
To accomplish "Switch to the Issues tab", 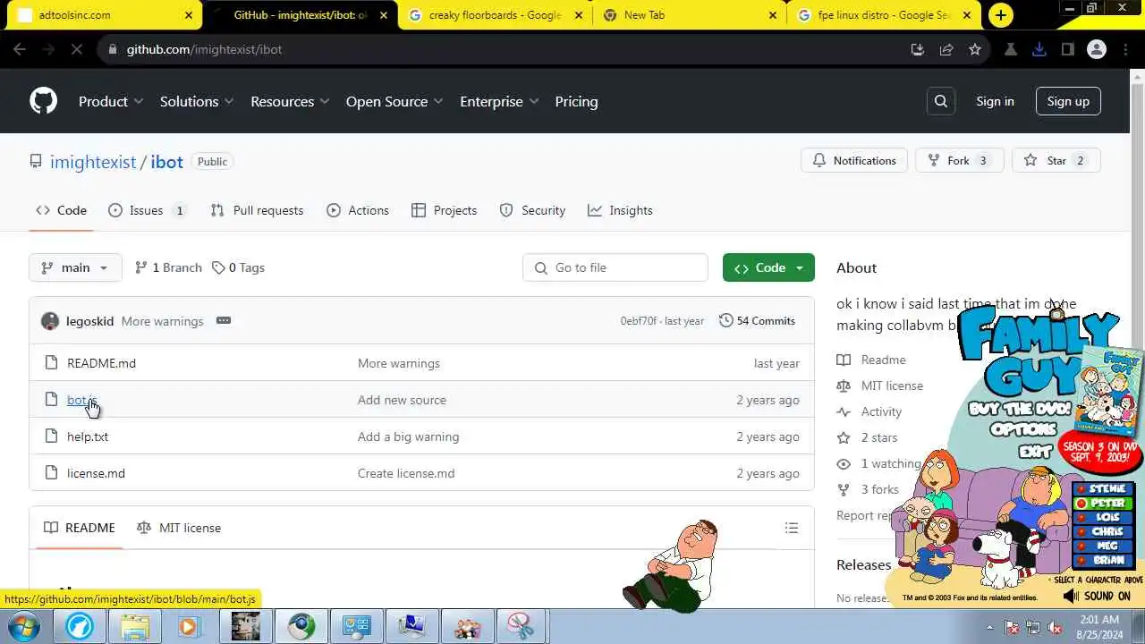I will (148, 210).
